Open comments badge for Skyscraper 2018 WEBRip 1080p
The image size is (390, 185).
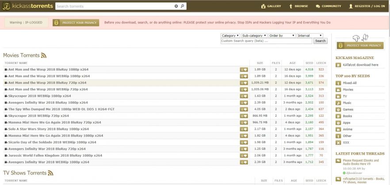pyautogui.click(x=243, y=96)
